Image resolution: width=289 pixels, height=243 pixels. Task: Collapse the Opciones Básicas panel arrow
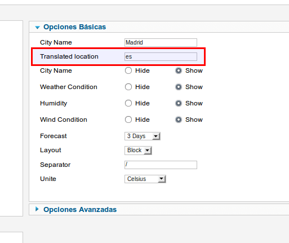[x=38, y=28]
